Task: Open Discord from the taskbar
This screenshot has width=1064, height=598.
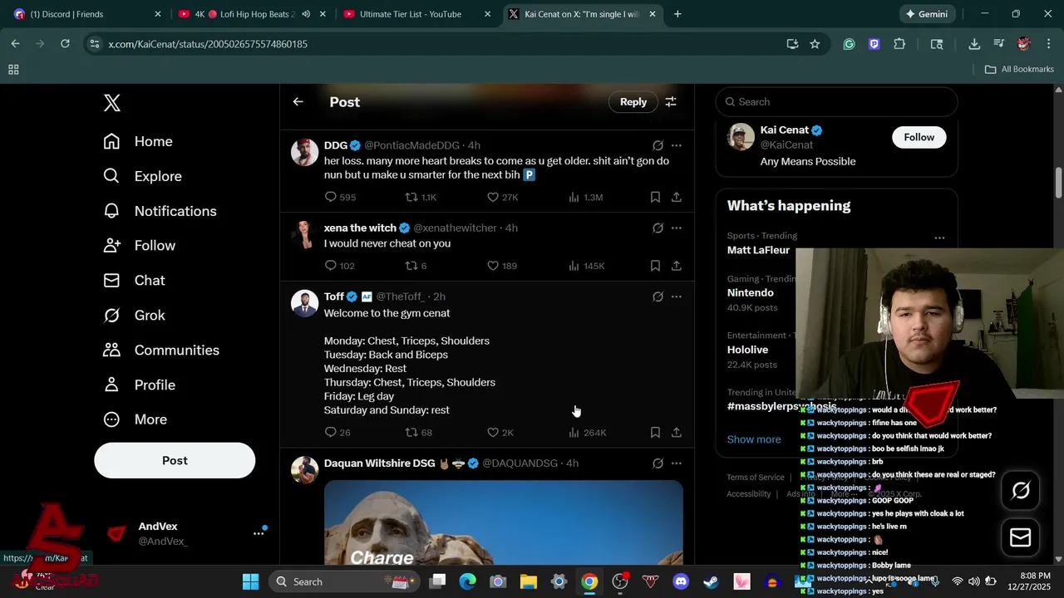Action: coord(681,581)
